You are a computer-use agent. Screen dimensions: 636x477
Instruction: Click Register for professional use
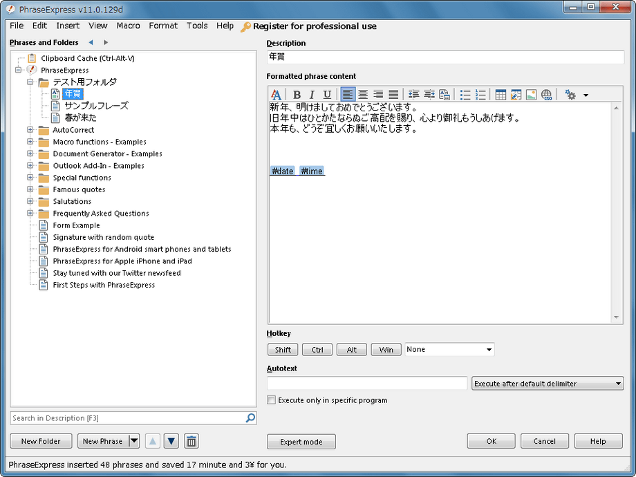pos(315,26)
